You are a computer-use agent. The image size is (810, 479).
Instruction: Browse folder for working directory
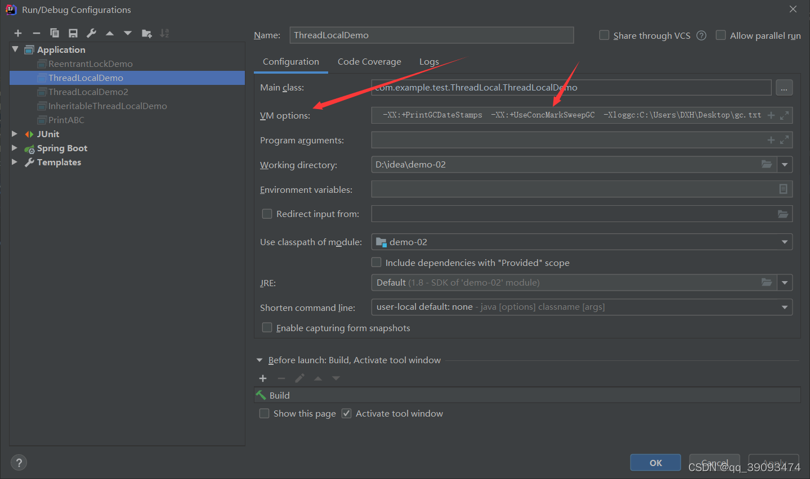click(x=767, y=165)
